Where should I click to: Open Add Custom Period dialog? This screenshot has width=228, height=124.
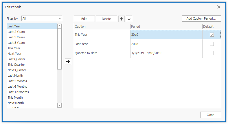201,19
